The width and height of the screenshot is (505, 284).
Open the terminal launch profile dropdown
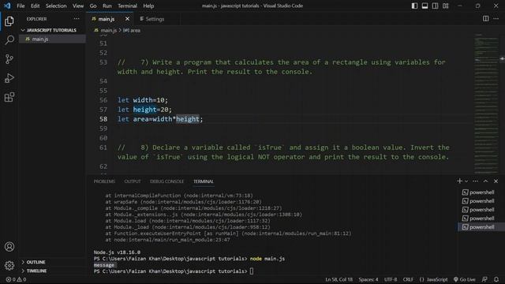pyautogui.click(x=466, y=181)
